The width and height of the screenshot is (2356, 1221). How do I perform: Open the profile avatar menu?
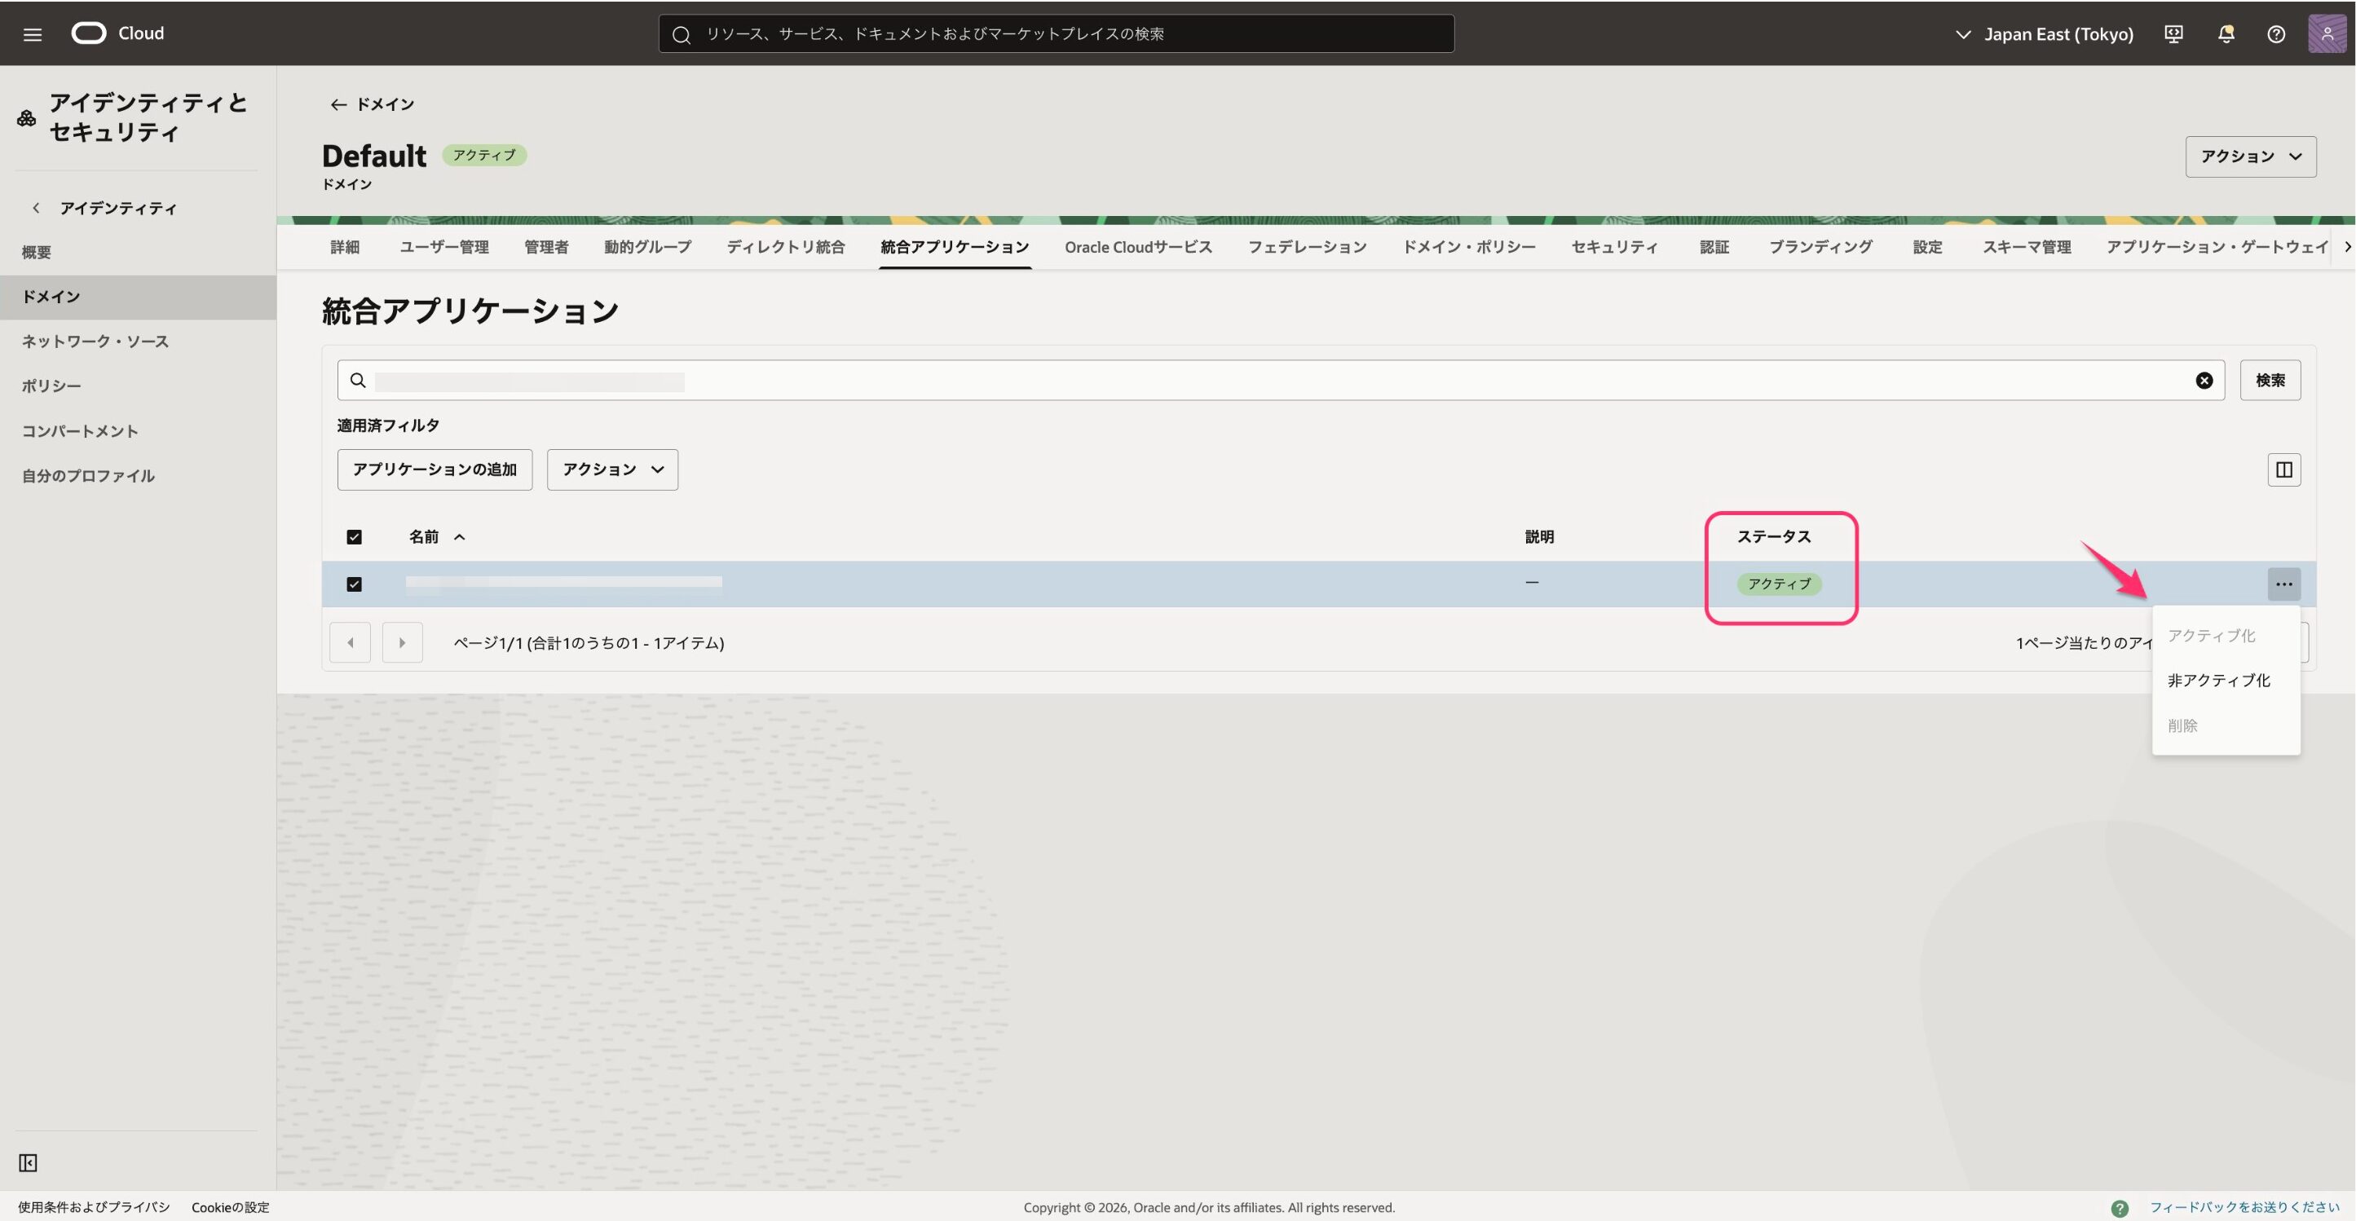[x=2326, y=33]
